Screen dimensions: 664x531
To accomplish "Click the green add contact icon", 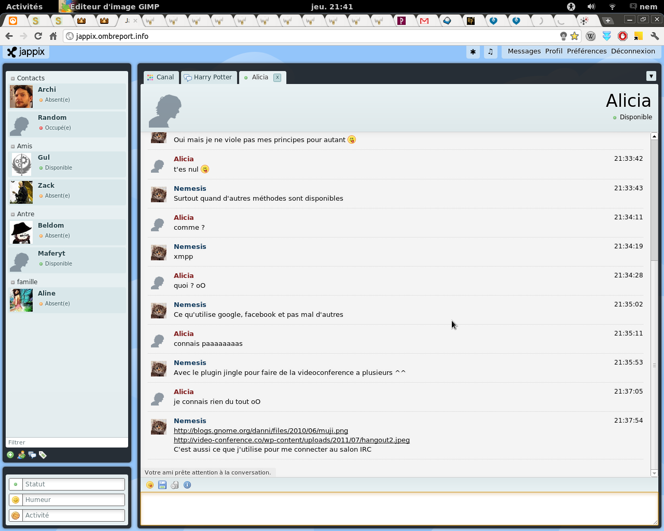I will (x=10, y=455).
